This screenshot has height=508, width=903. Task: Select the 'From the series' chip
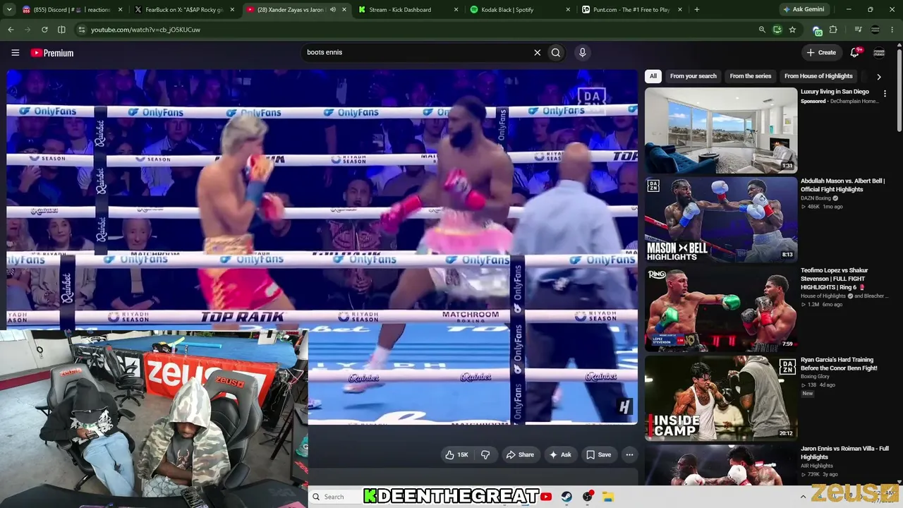pyautogui.click(x=751, y=76)
